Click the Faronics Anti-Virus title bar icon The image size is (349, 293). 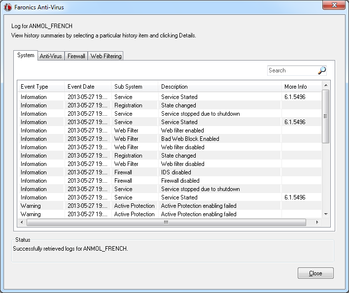[8, 7]
